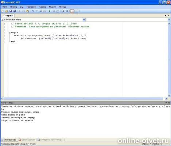
Task: Expand the Глобальные имена dropdown
Action: 84,20
